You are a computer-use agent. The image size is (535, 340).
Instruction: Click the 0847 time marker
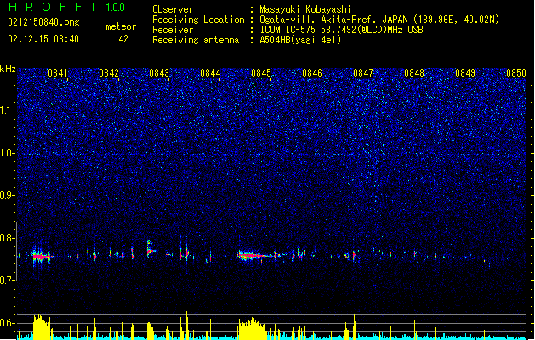363,73
